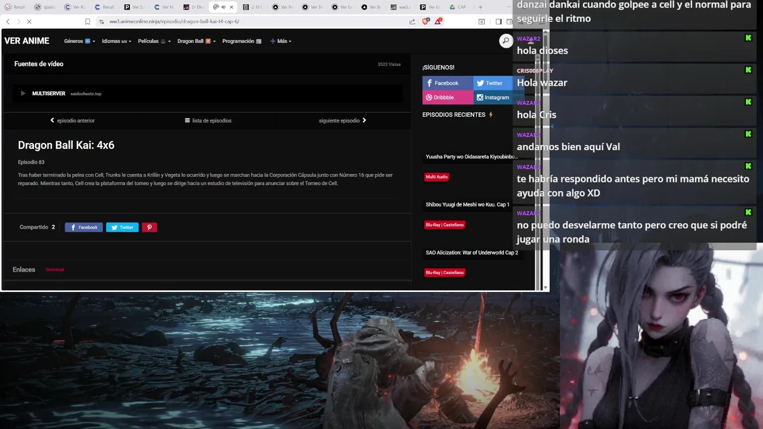Click the Blu-Ray Castellano tag under Shibou Yuugi
The image size is (763, 429).
point(445,225)
